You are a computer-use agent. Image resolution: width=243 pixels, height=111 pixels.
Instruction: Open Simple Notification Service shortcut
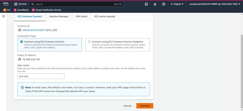pos(46,10)
